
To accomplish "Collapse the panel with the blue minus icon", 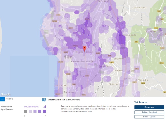I will tap(2, 99).
